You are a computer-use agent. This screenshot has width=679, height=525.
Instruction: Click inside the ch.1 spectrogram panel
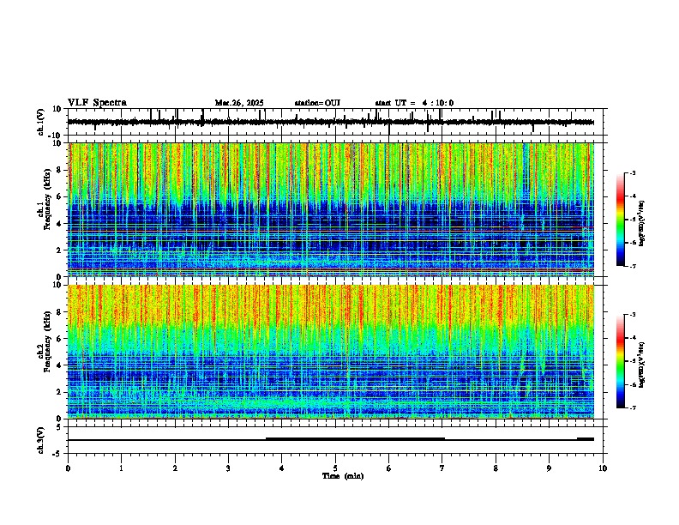pyautogui.click(x=331, y=209)
